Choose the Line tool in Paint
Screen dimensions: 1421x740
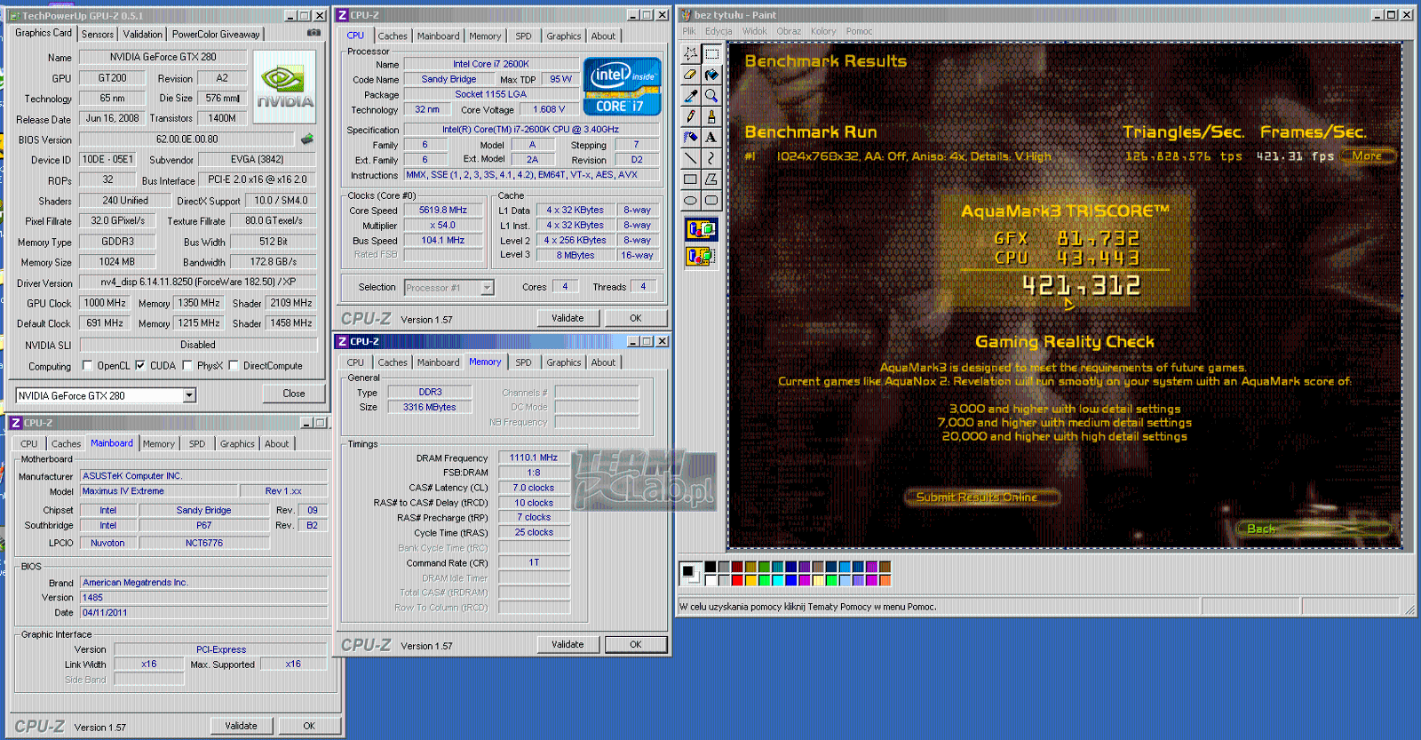pos(690,158)
